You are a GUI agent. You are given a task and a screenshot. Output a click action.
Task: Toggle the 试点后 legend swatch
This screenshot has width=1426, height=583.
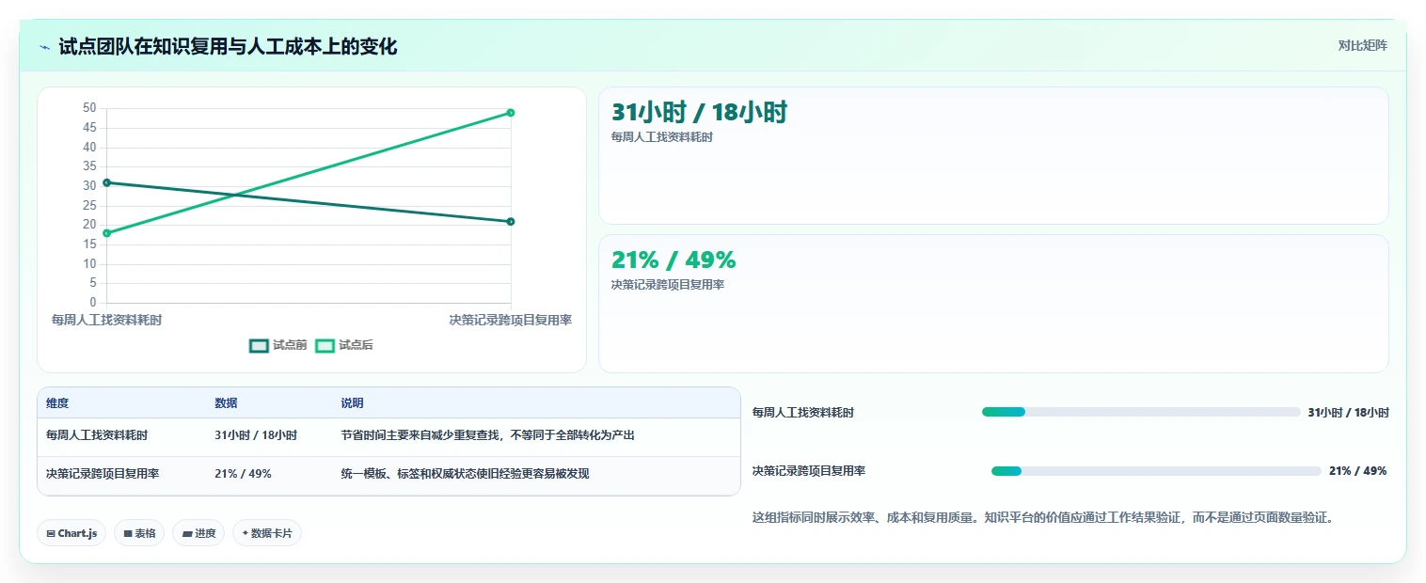pyautogui.click(x=325, y=345)
